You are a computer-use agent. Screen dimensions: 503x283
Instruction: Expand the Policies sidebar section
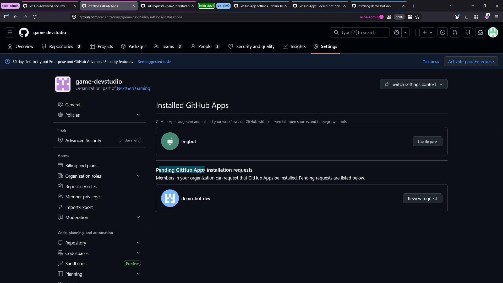tap(99, 115)
